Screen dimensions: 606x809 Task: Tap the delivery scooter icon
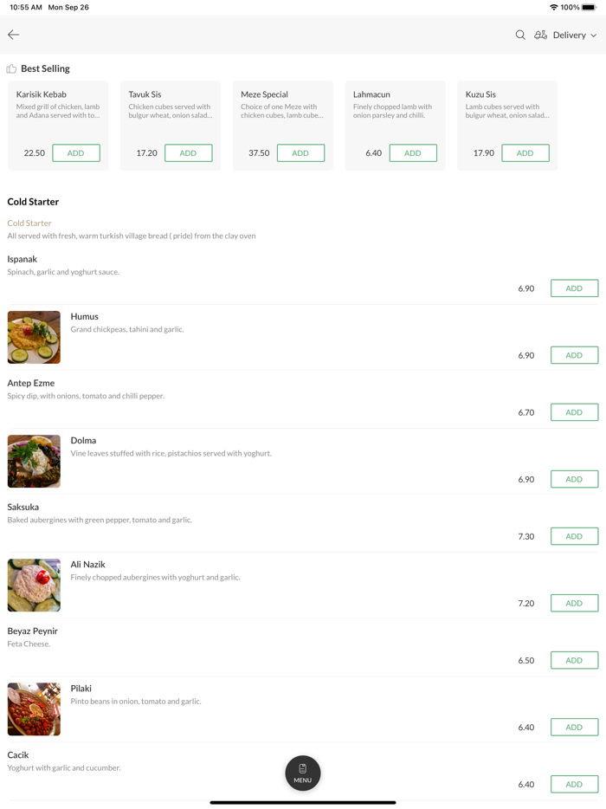coord(540,35)
